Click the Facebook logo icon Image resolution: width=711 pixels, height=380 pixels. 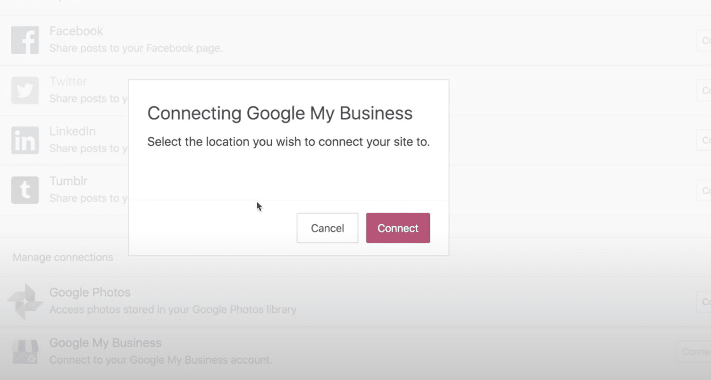click(x=25, y=40)
